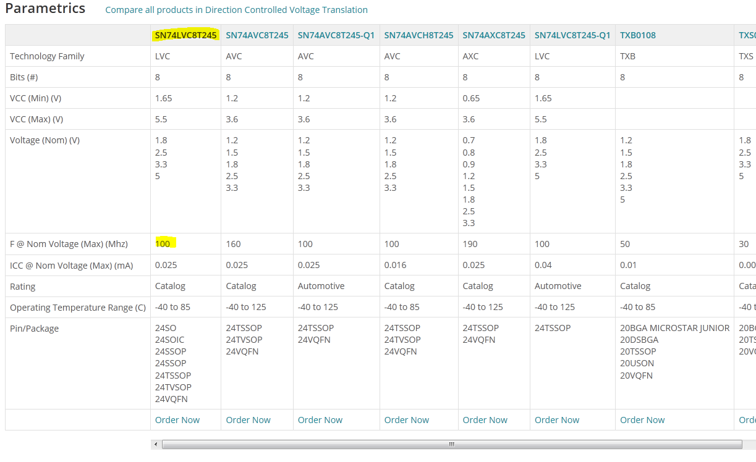Open the TXB0108 product link
The height and width of the screenshot is (462, 756).
(x=638, y=35)
